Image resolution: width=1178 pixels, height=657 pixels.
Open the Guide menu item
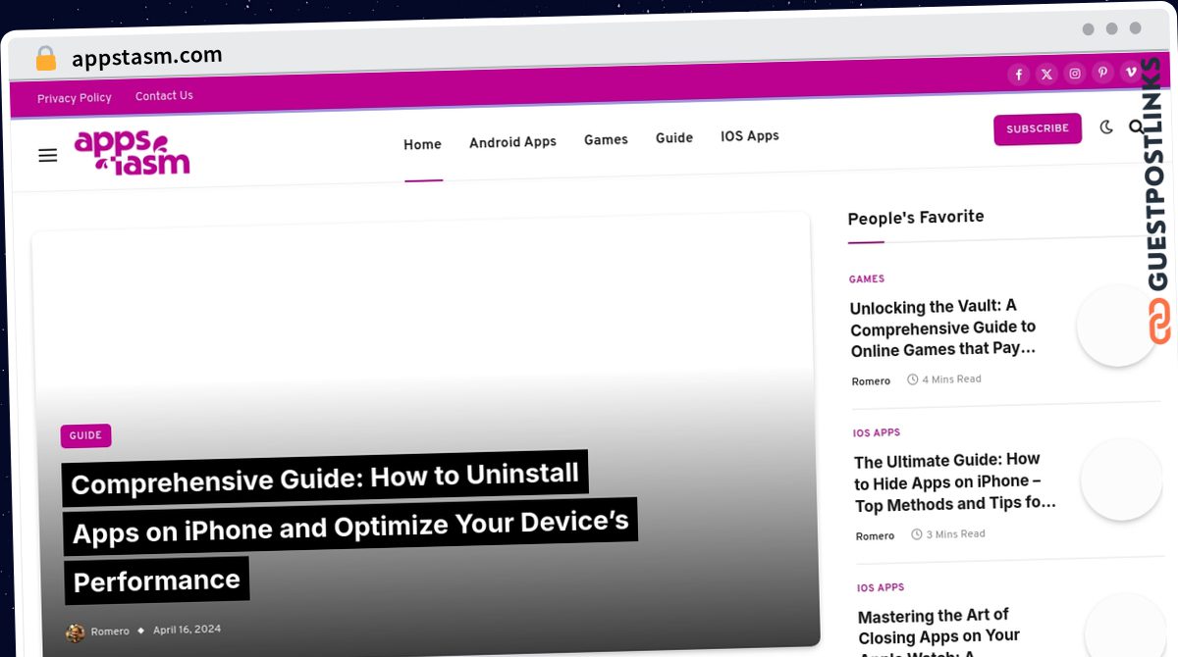pyautogui.click(x=674, y=138)
